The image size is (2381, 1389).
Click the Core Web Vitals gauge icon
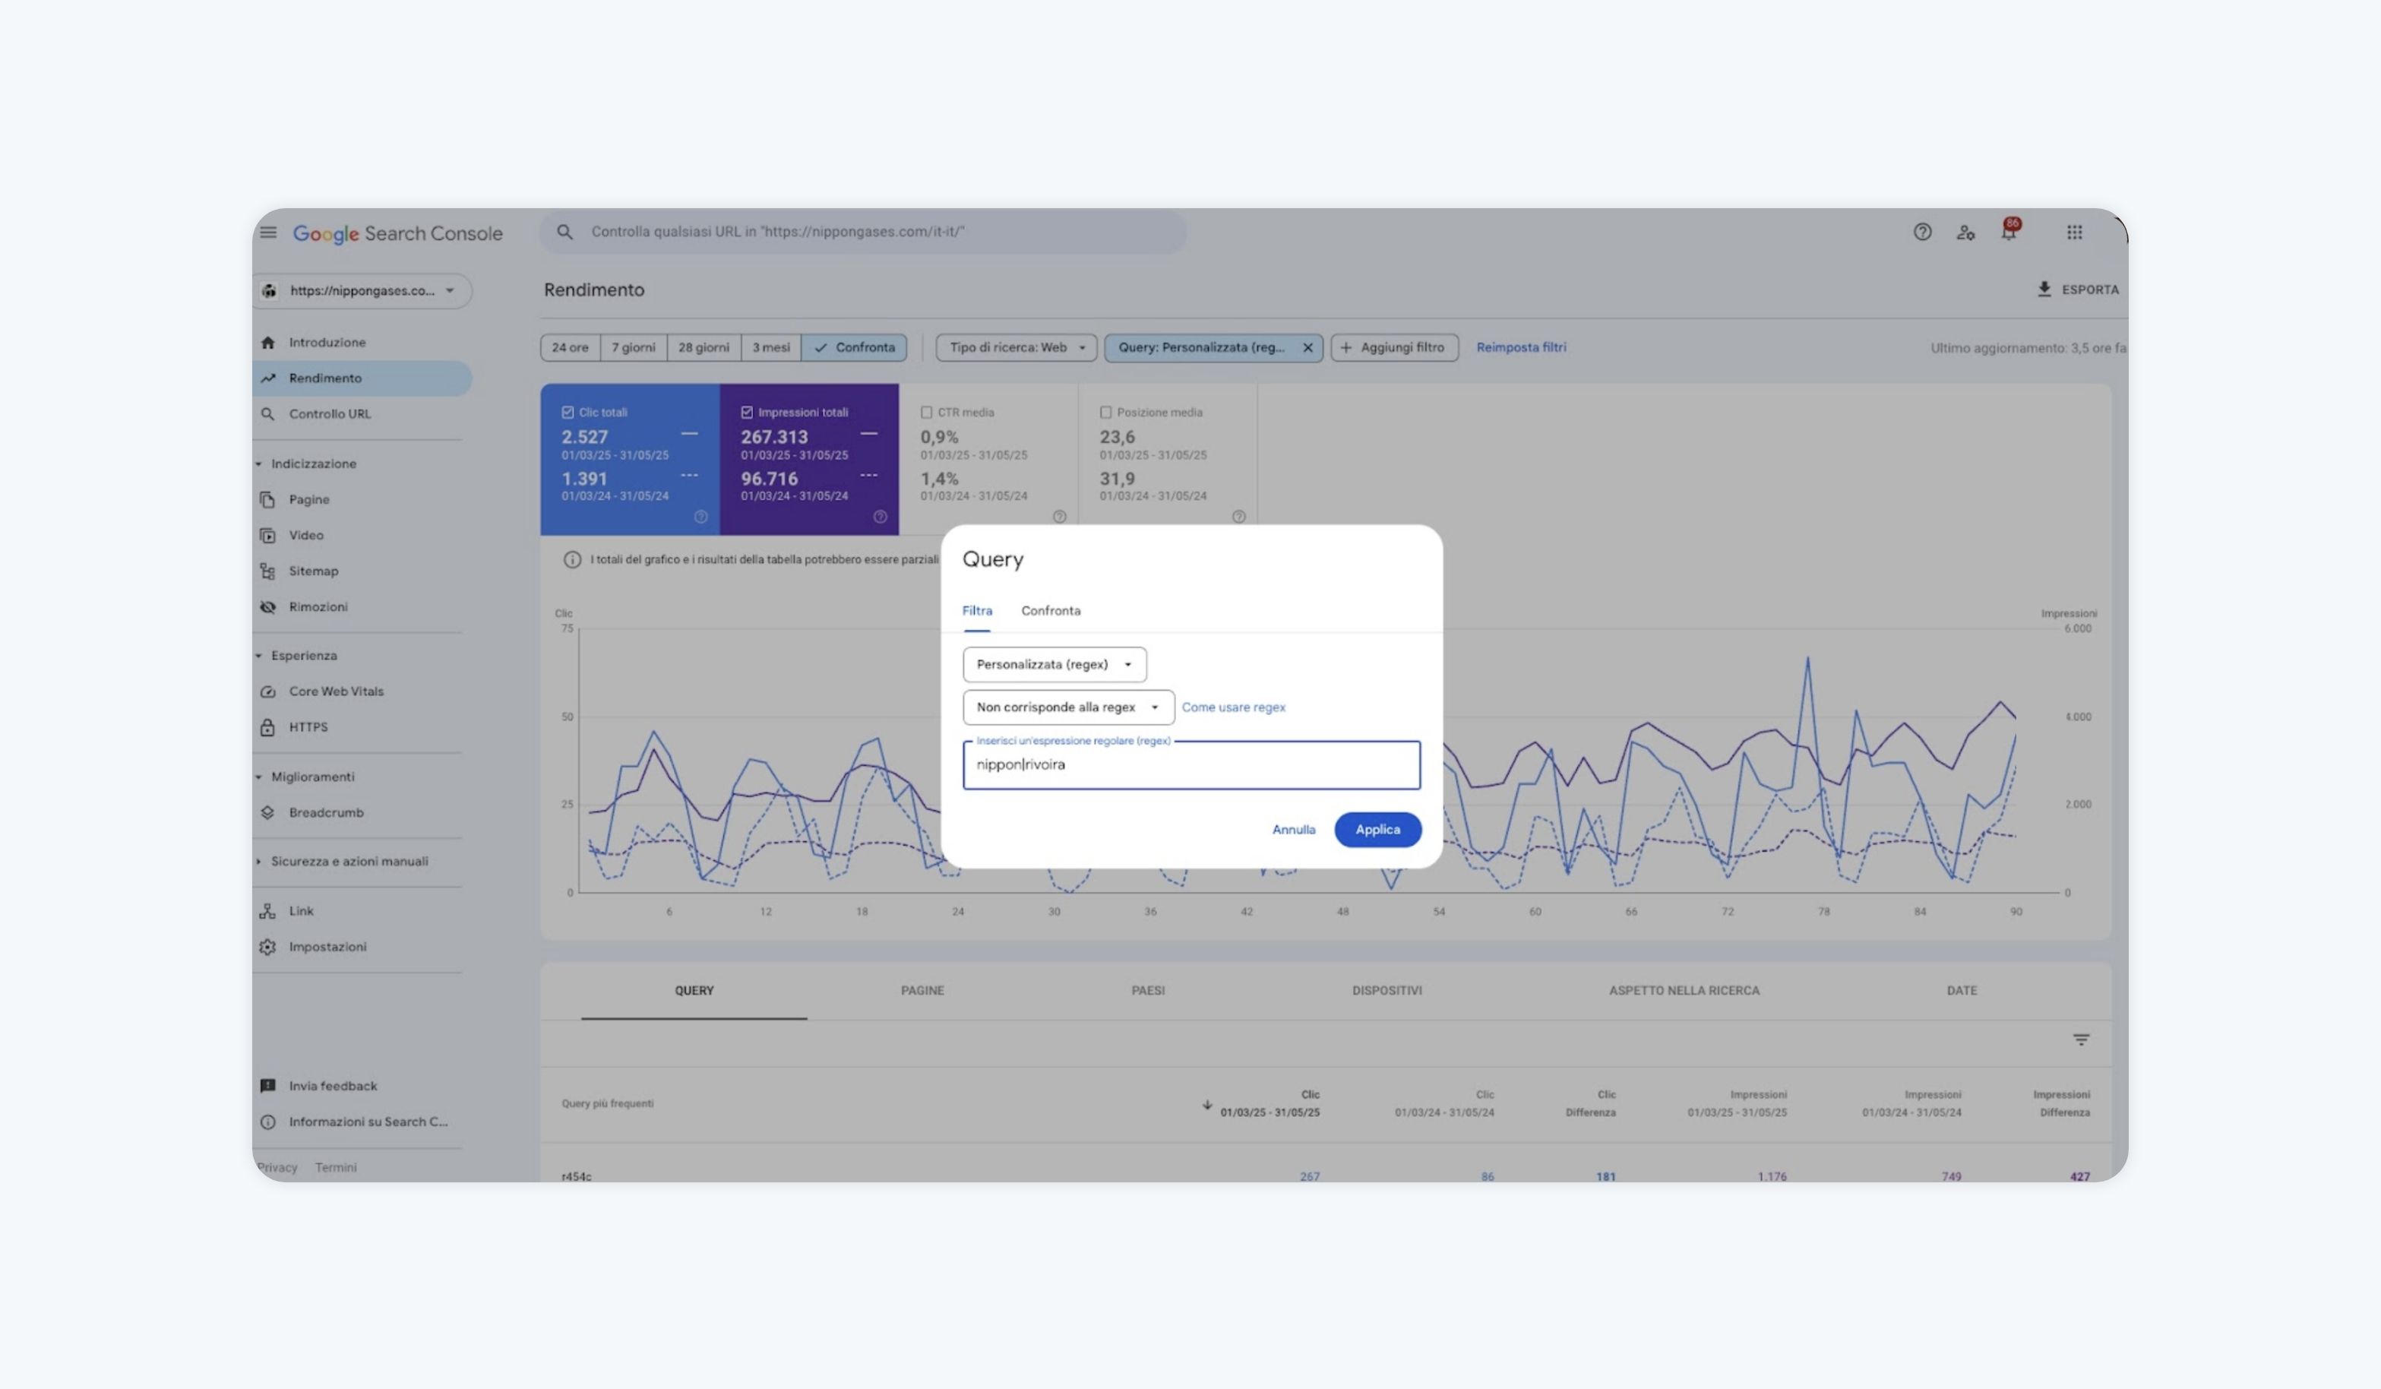pyautogui.click(x=268, y=691)
